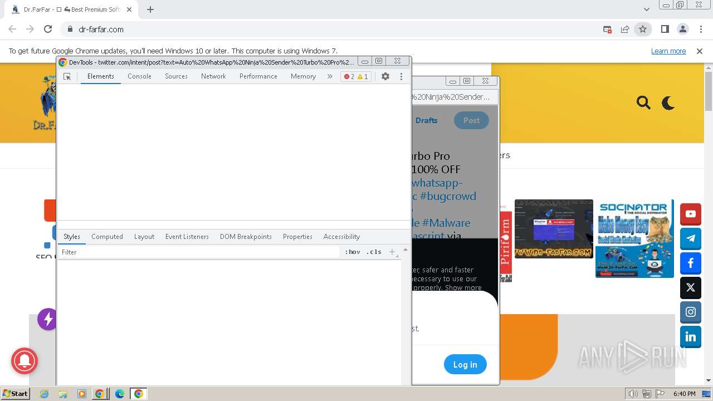Open the Chrome profile avatar
The width and height of the screenshot is (713, 401).
(x=682, y=30)
